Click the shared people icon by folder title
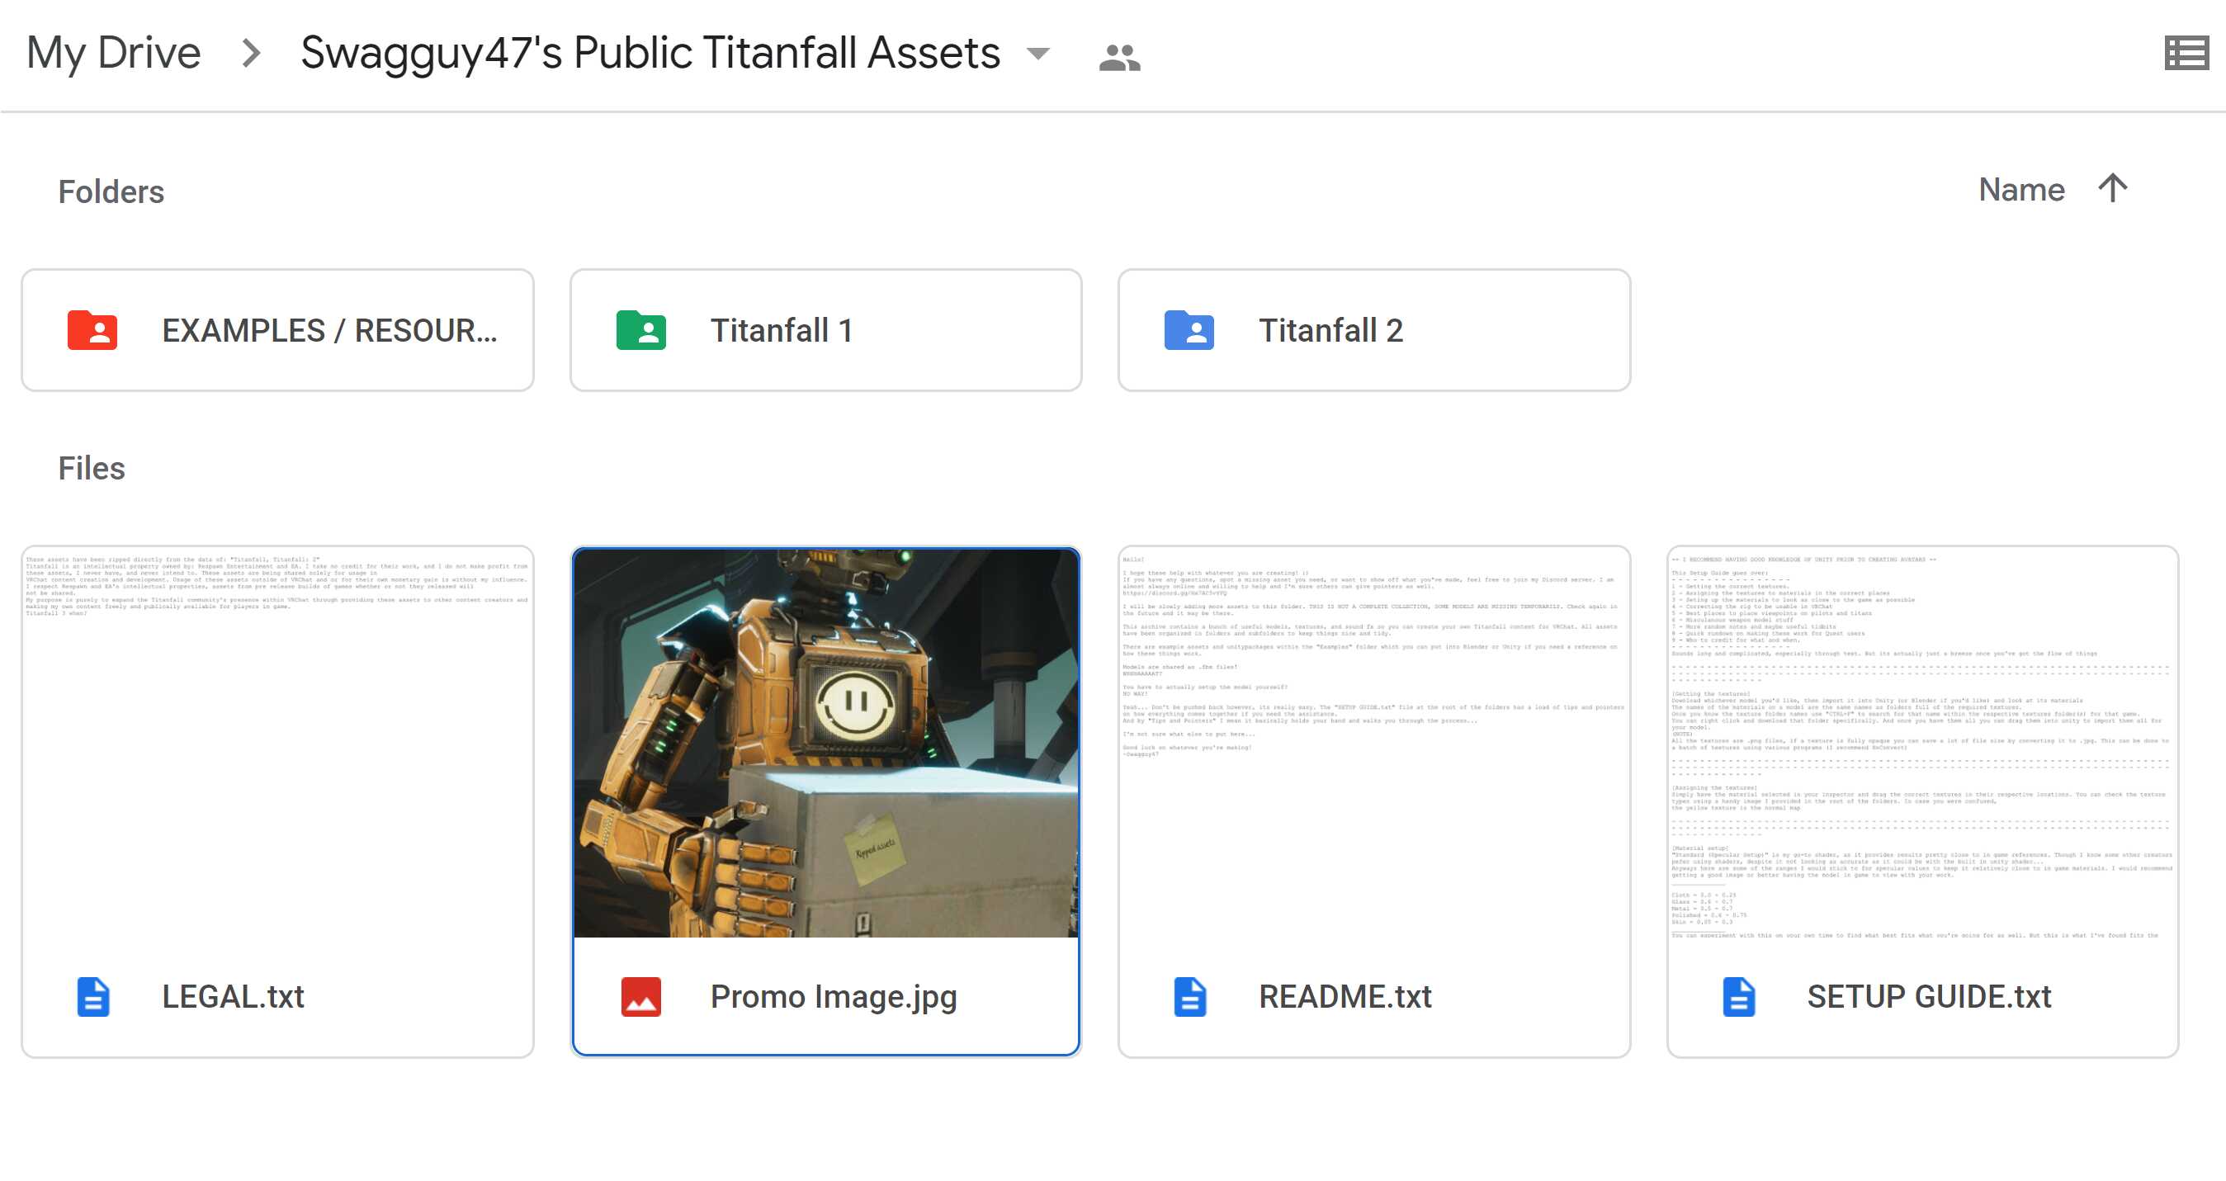Viewport: 2226px width, 1181px height. point(1119,57)
